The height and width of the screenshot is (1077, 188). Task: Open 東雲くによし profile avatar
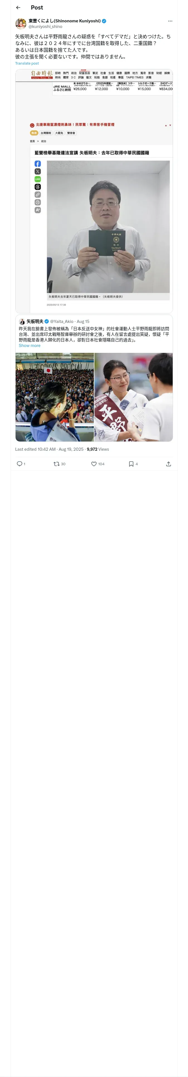coord(21,23)
